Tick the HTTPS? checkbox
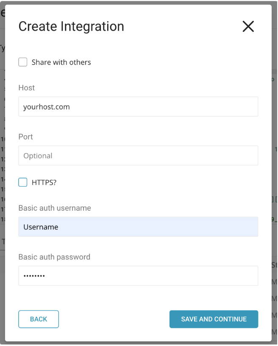 point(23,182)
